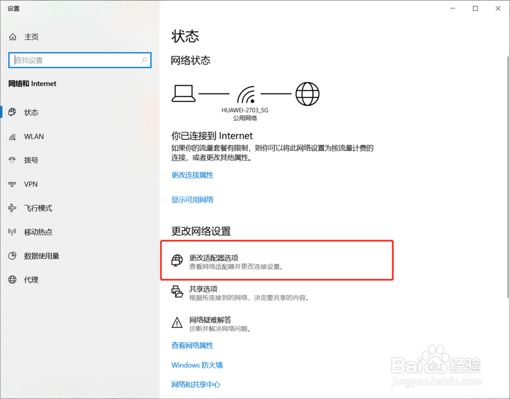Click the VPN icon in sidebar
Image resolution: width=510 pixels, height=399 pixels.
click(x=12, y=184)
